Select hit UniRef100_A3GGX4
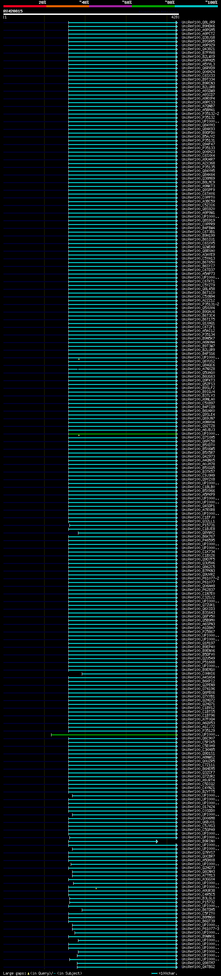 click(x=198, y=879)
